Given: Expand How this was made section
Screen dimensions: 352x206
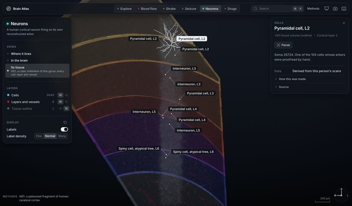Looking at the screenshot, I should [x=310, y=79].
